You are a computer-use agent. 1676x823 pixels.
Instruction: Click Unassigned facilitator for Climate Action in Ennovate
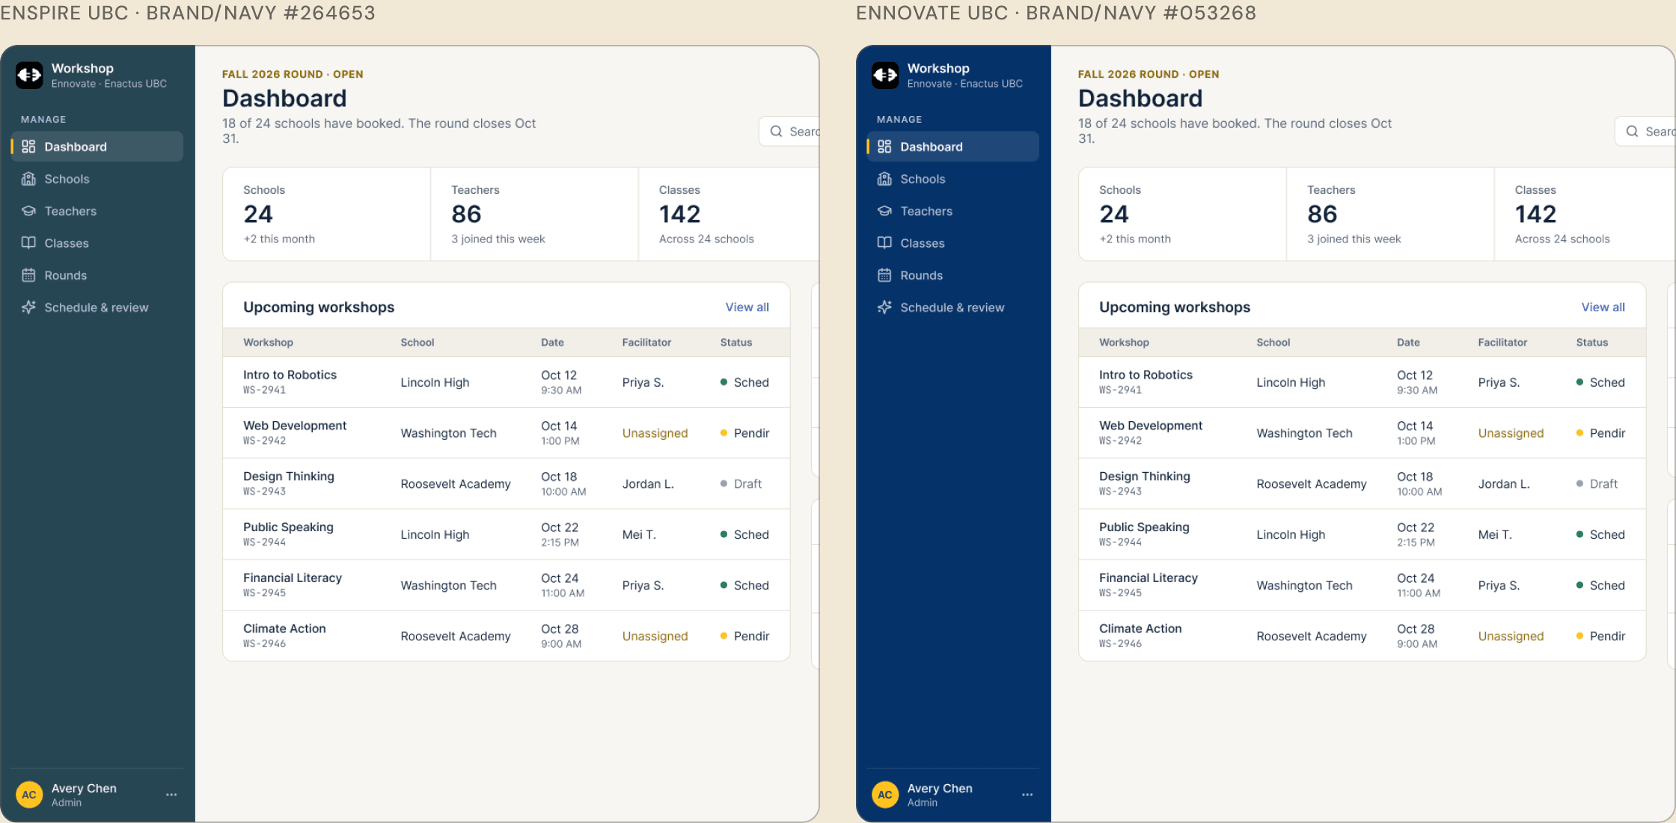(x=1511, y=636)
